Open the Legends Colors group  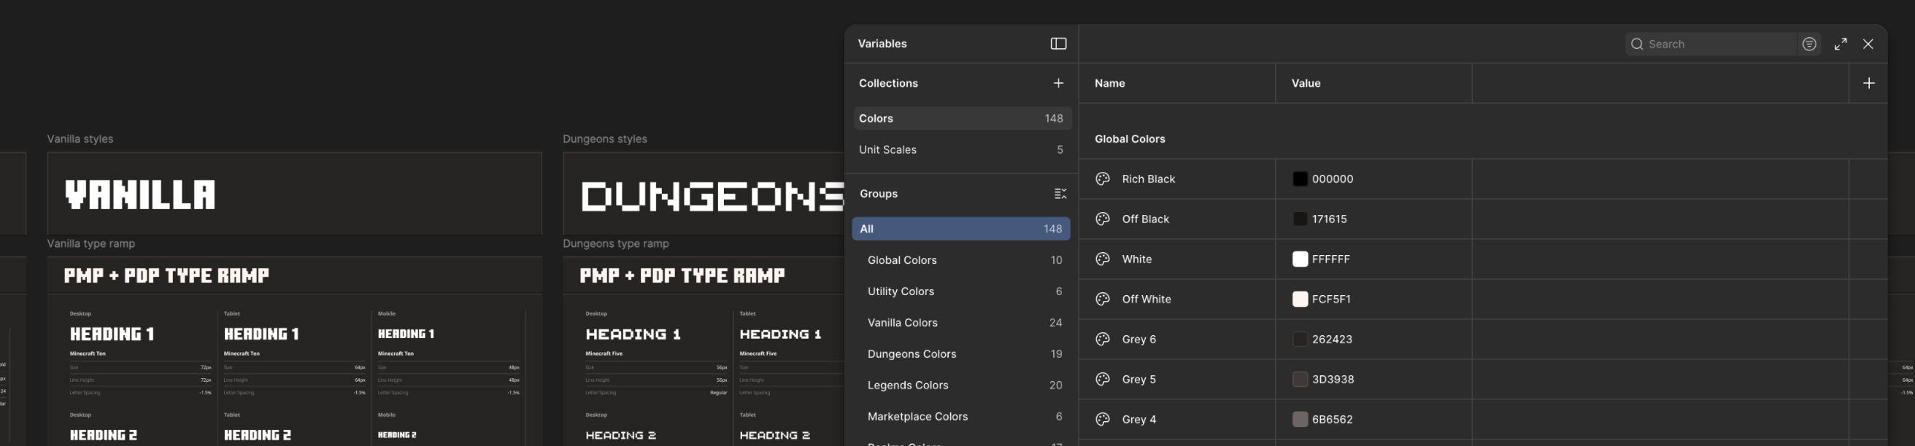[x=961, y=384]
